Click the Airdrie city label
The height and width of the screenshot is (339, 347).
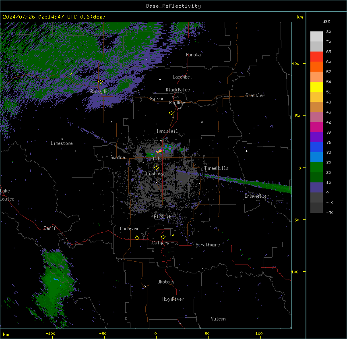163,216
